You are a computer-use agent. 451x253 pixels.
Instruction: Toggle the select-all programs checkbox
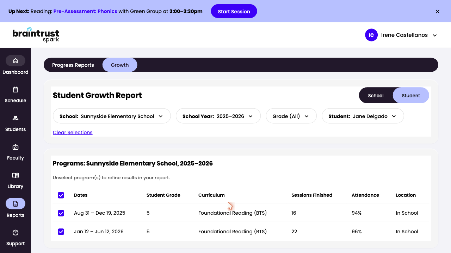pos(61,195)
